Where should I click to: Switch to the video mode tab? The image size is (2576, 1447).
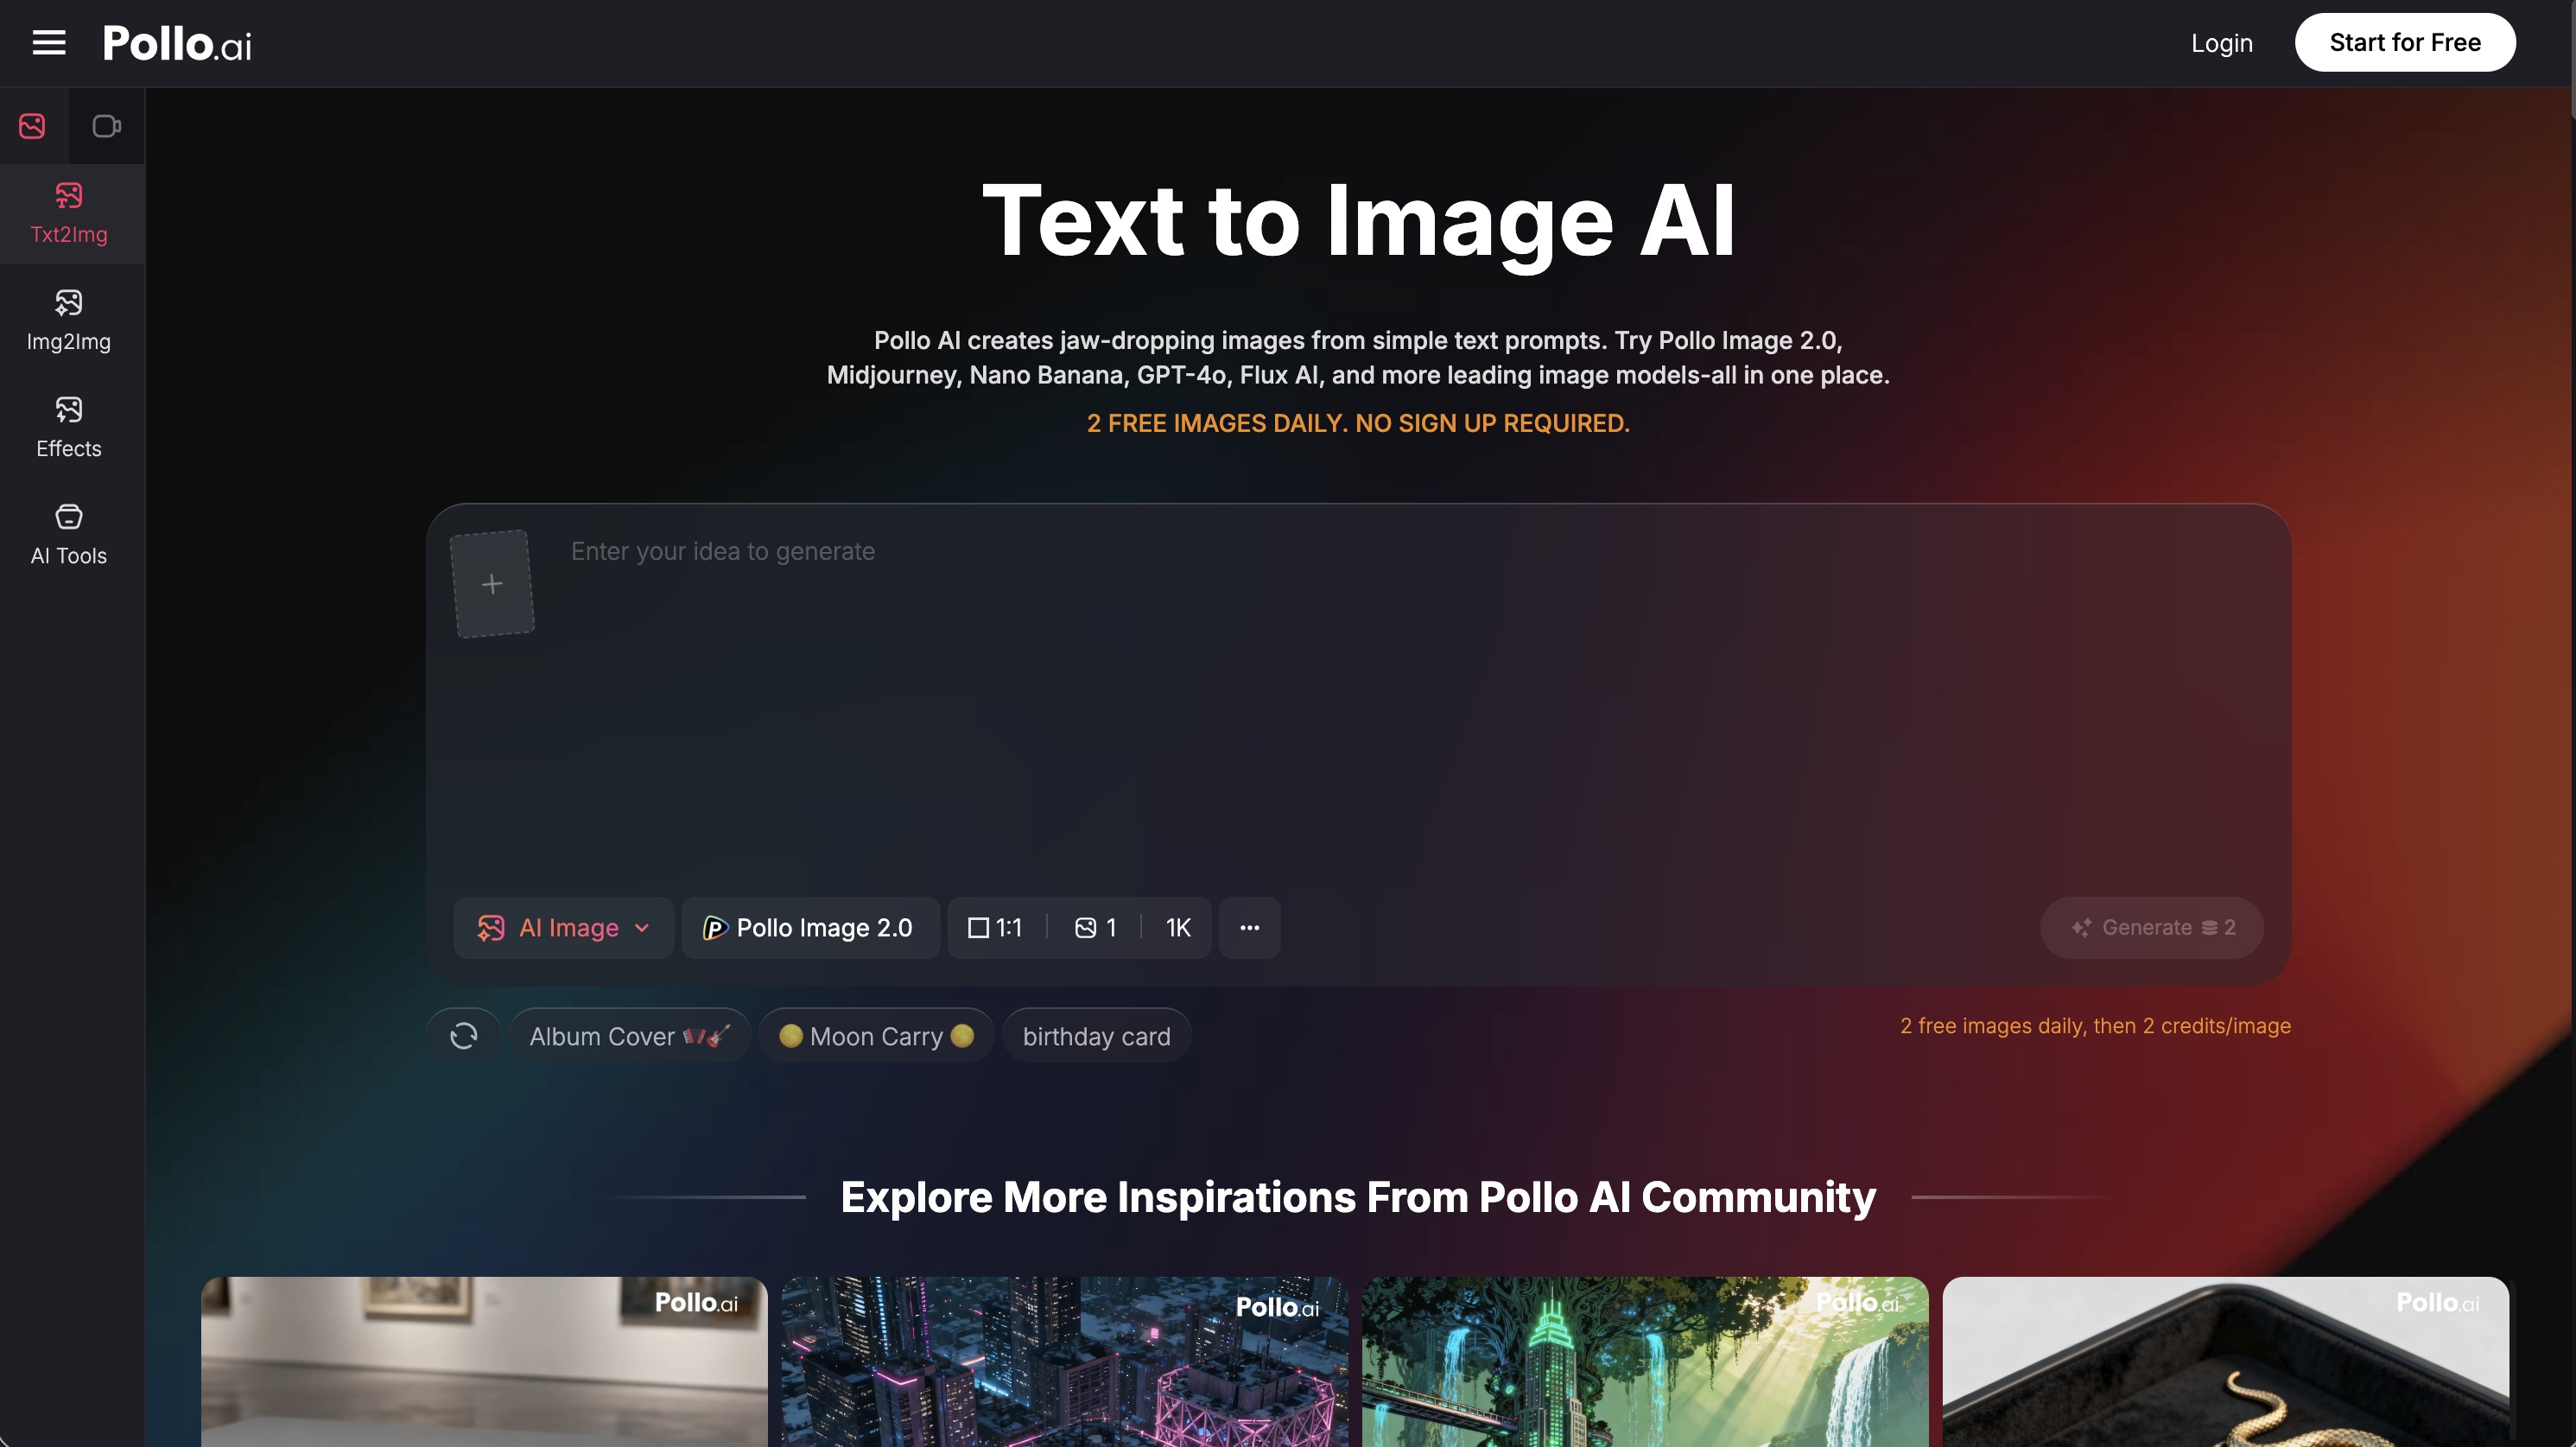pos(107,126)
